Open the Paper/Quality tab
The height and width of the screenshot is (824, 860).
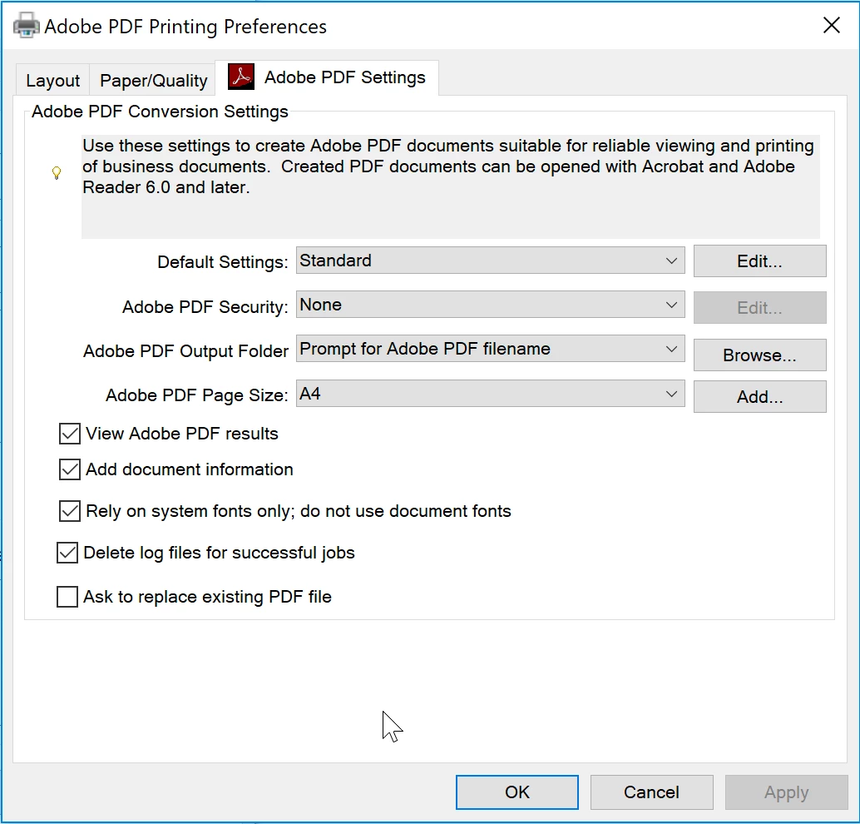click(154, 81)
